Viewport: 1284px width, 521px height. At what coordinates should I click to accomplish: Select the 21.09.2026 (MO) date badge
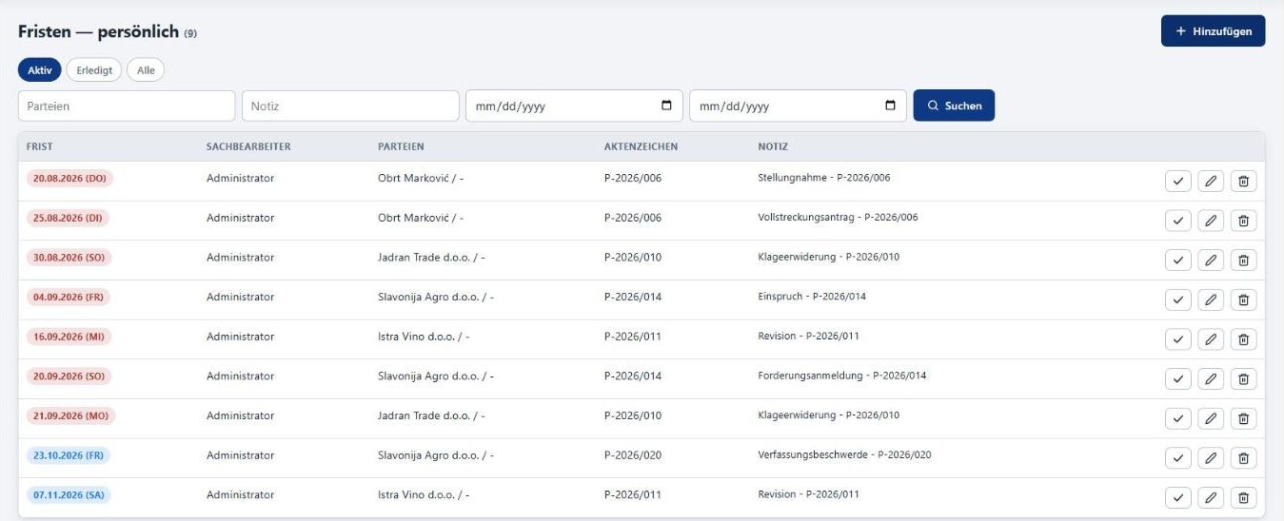pos(70,415)
